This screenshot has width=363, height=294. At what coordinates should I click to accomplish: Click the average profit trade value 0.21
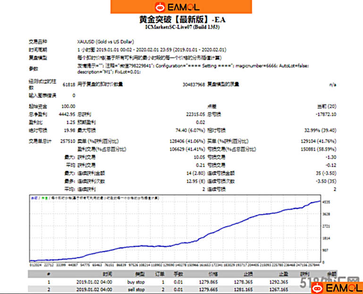point(201,165)
